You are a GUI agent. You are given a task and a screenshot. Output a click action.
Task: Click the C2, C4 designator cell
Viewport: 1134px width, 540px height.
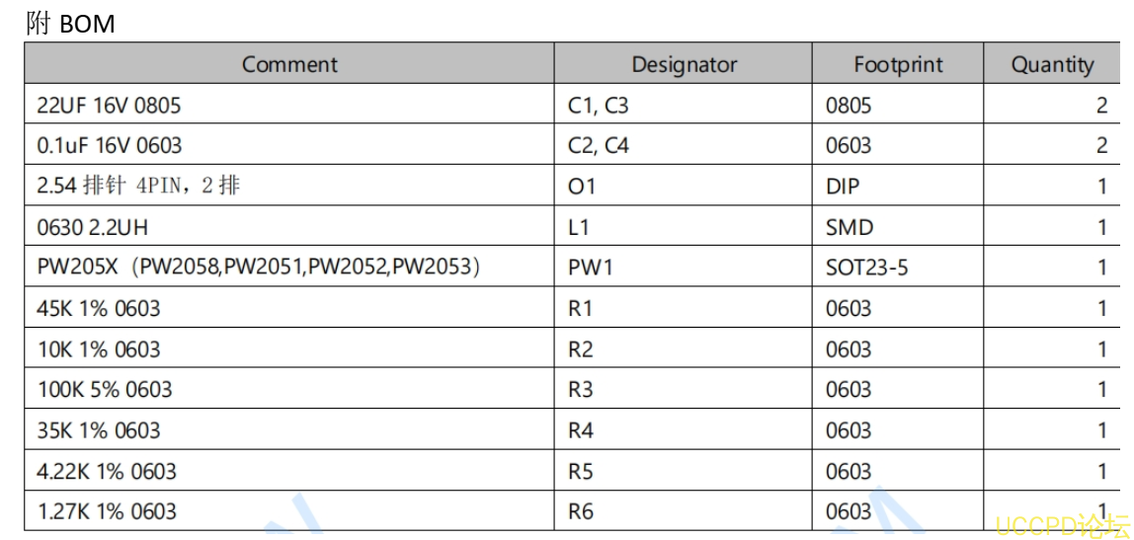(598, 145)
